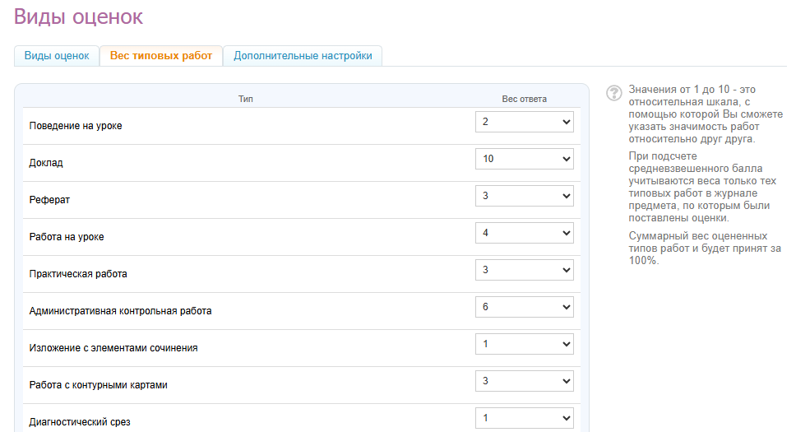796x432 pixels.
Task: Click the Практическая работа label
Action: (78, 274)
